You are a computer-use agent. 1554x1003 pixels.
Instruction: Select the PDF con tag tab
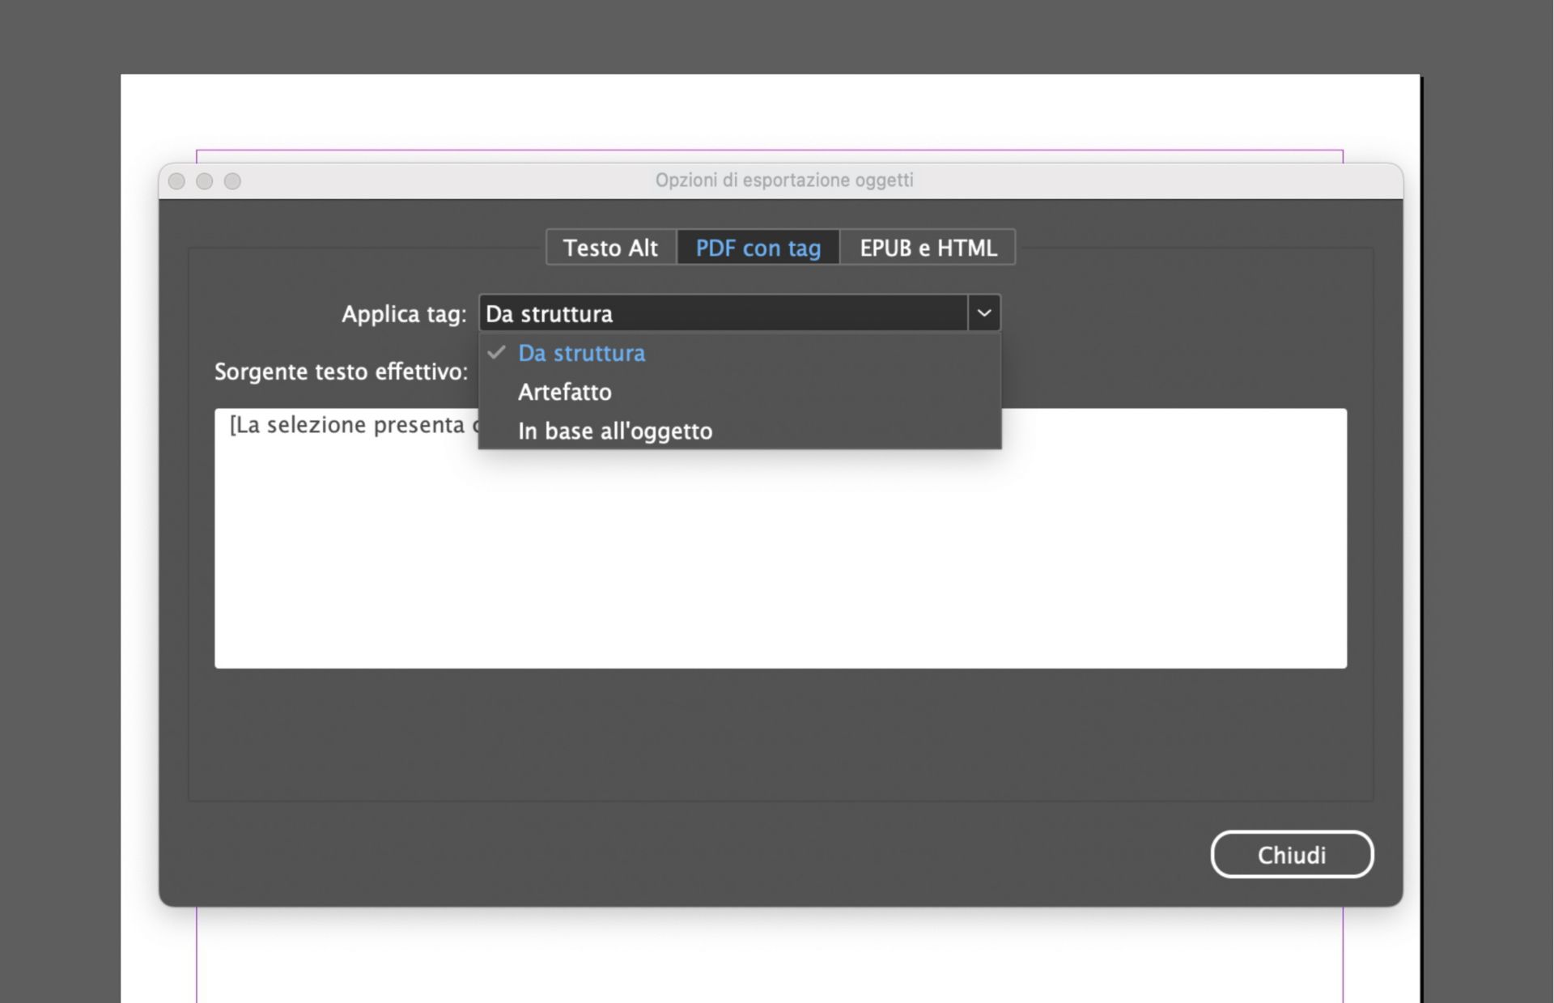pyautogui.click(x=758, y=248)
